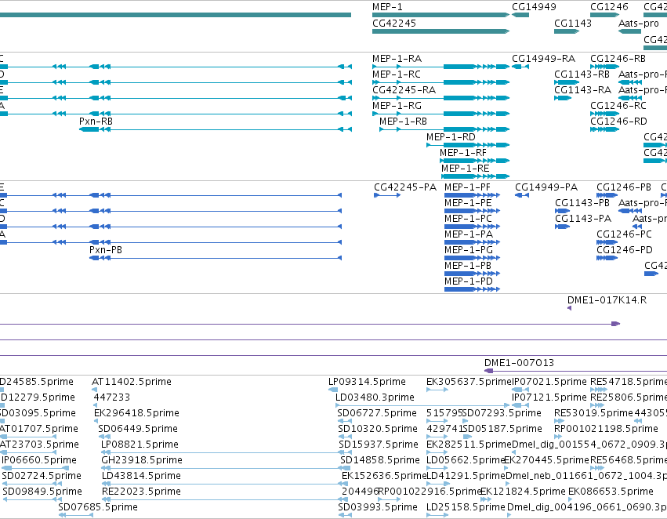
Task: Select transcript MEP-1-RG
Action: pyautogui.click(x=440, y=114)
